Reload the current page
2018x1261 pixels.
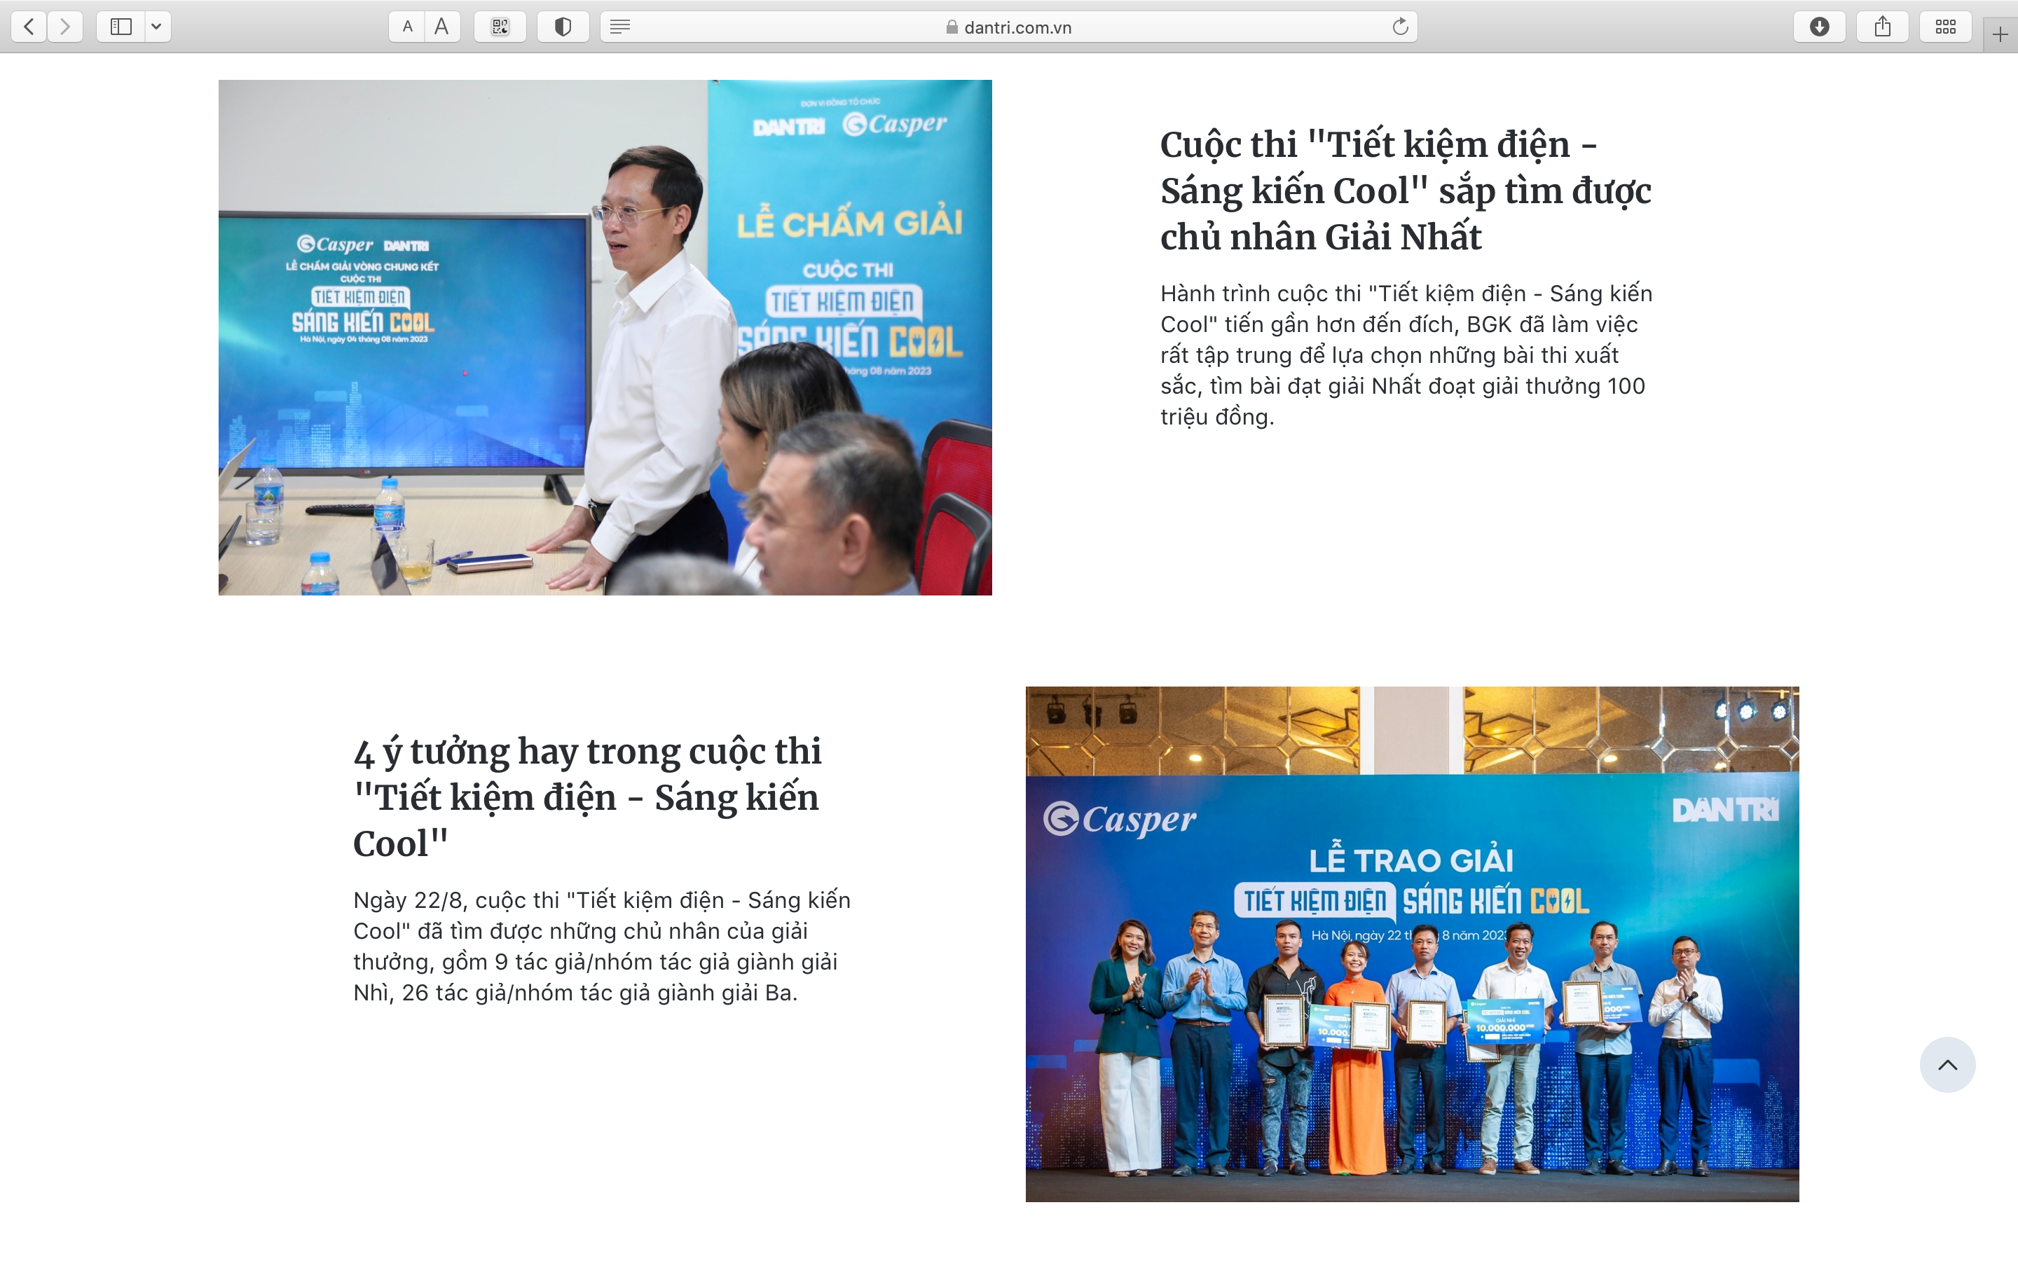pyautogui.click(x=1400, y=27)
